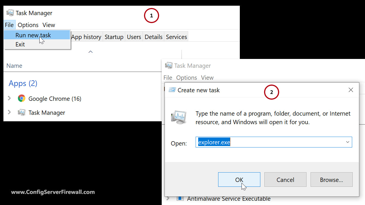Screen dimensions: 365x205
Task: Click the Task Manager icon beside its process name
Action: tap(21, 112)
